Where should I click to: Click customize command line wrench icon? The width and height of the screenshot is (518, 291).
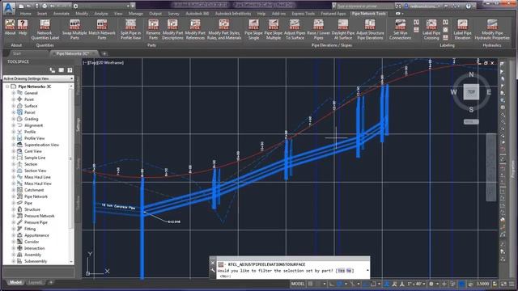coord(212,271)
